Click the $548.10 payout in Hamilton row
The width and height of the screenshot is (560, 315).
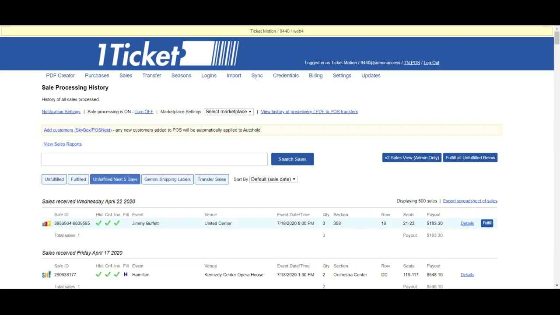434,275
